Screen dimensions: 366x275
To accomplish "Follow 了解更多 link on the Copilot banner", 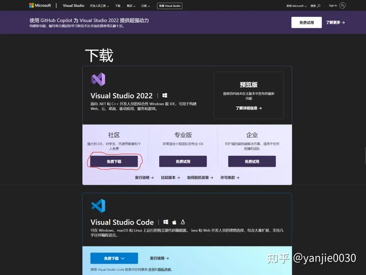I will [335, 22].
